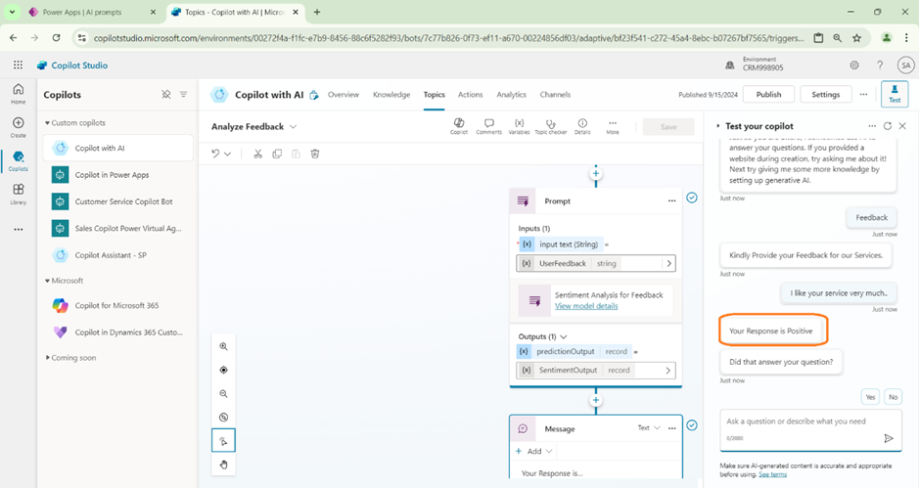The width and height of the screenshot is (919, 488).
Task: Click the cut scissors icon
Action: click(258, 154)
